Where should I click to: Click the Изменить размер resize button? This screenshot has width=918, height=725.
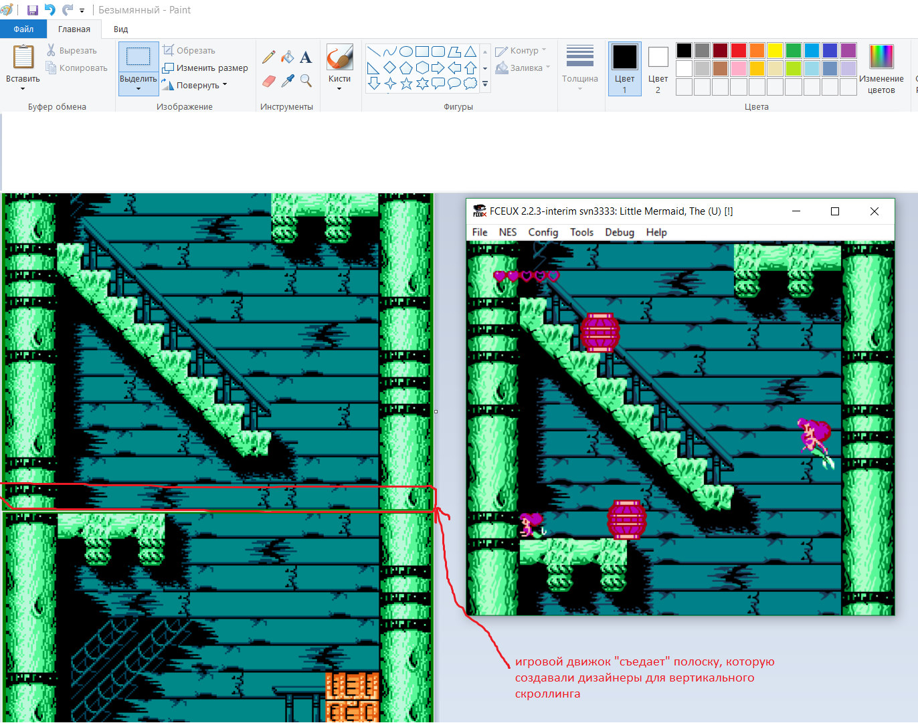[205, 68]
